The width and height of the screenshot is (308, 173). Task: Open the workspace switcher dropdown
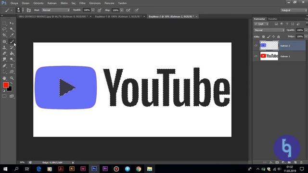tap(294, 10)
